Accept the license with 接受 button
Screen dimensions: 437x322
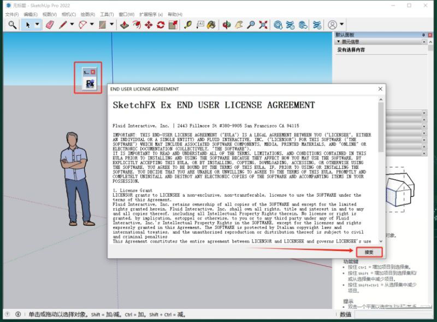[x=369, y=252]
